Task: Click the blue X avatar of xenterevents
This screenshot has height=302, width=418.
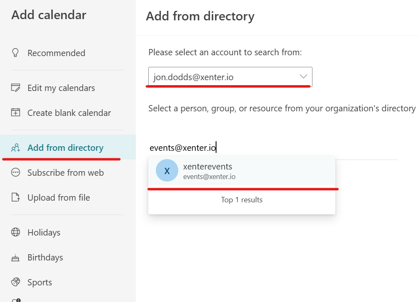Action: [167, 171]
